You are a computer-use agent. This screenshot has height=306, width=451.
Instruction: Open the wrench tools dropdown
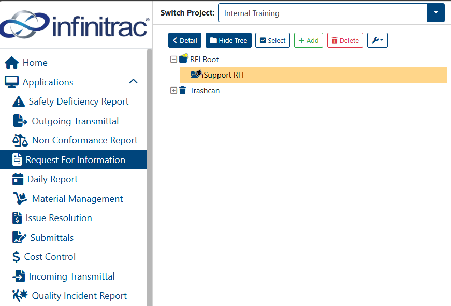377,40
